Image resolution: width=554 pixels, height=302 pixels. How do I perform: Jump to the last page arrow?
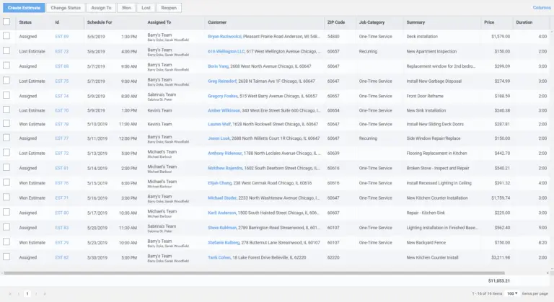[45, 294]
